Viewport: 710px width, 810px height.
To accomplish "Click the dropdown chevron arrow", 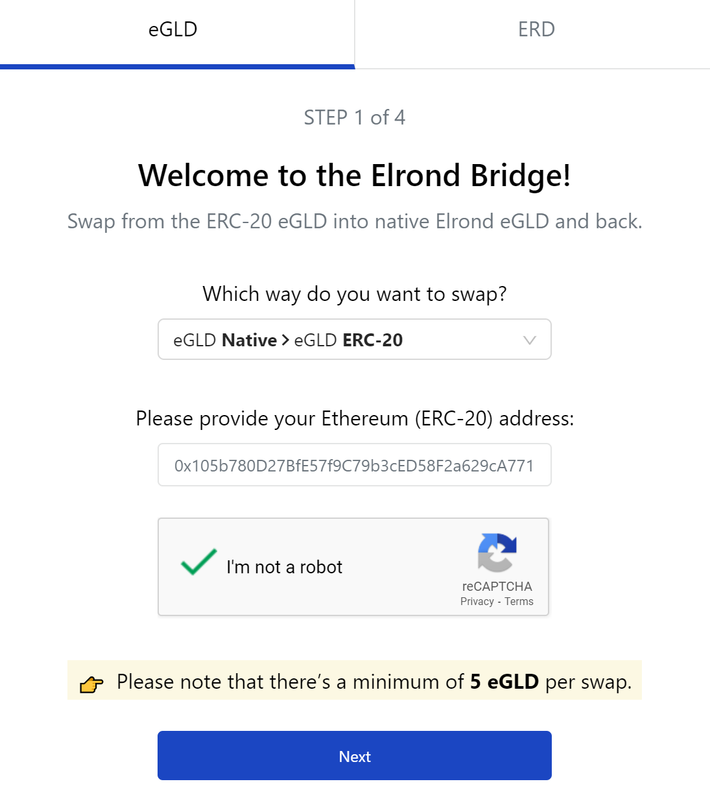I will [x=530, y=340].
